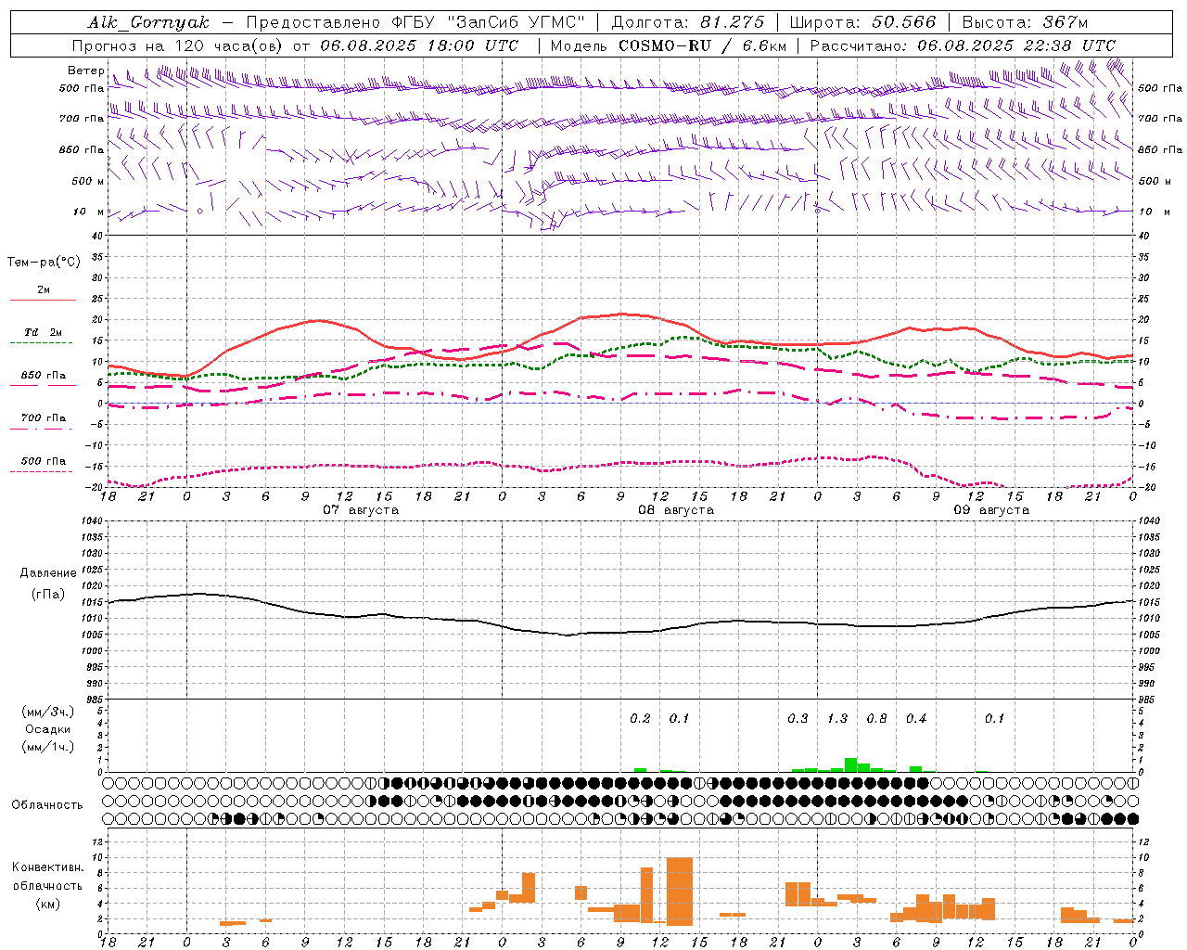Click the Осадки precipitation label
The width and height of the screenshot is (1187, 950).
tap(48, 729)
